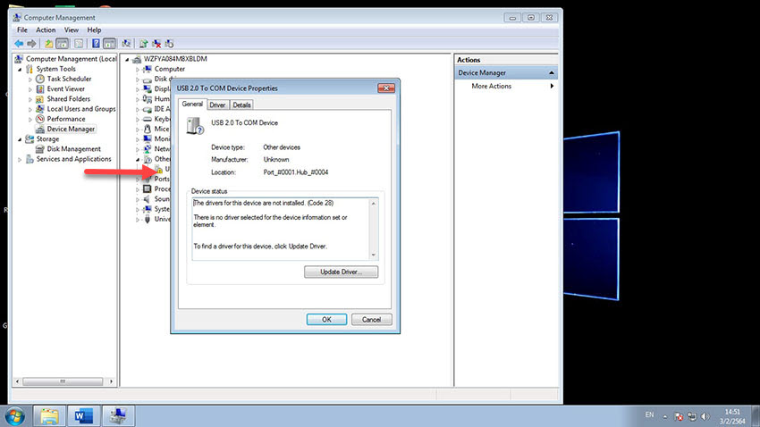Open the Help menu

[x=94, y=30]
